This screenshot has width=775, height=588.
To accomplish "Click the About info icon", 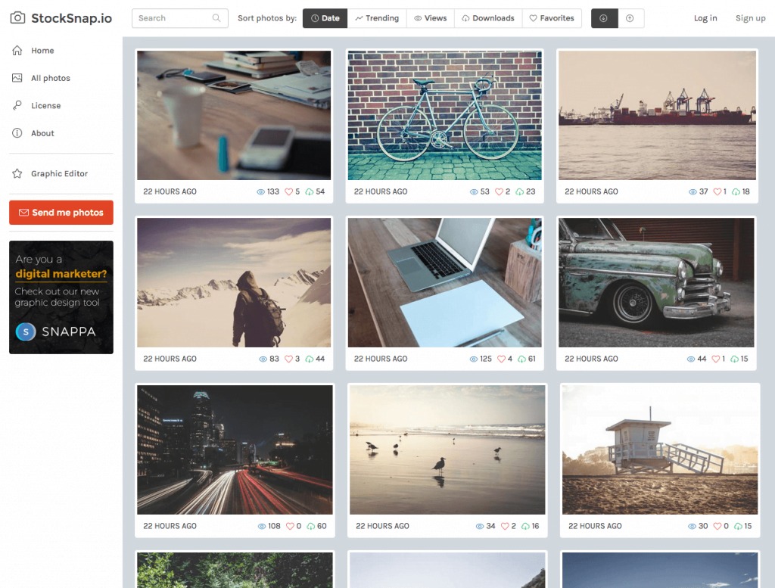I will [x=17, y=133].
